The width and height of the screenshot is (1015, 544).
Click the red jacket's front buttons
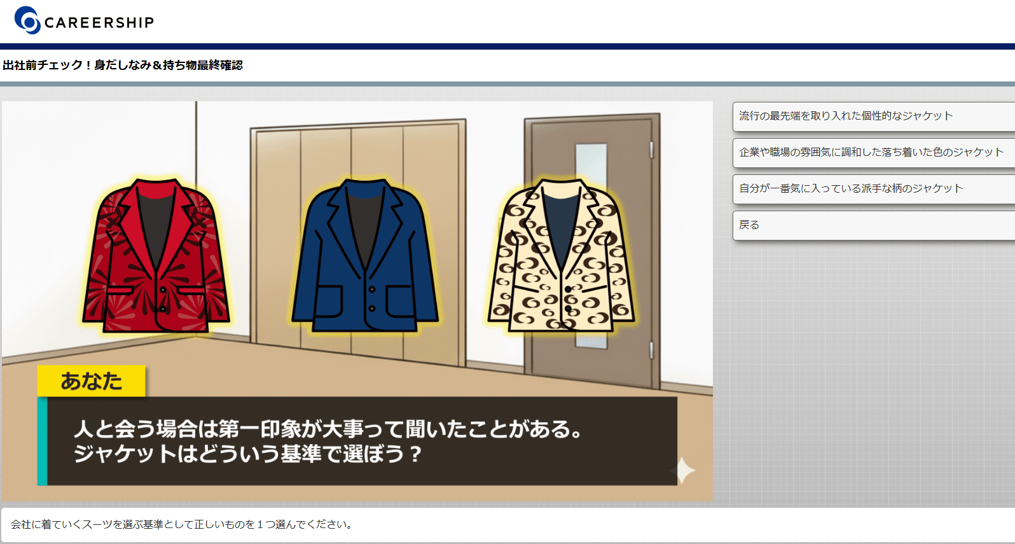[163, 299]
